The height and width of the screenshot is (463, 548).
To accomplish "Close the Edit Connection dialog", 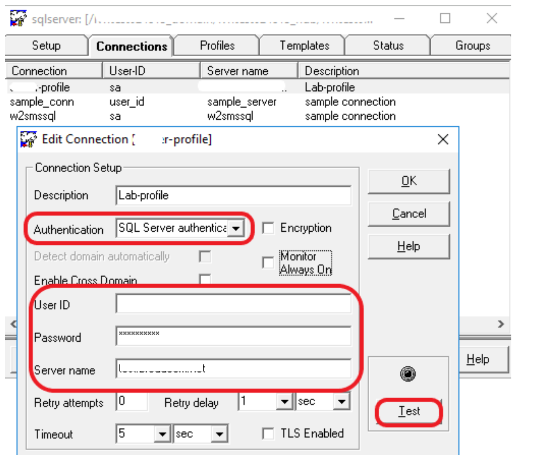I will point(443,139).
